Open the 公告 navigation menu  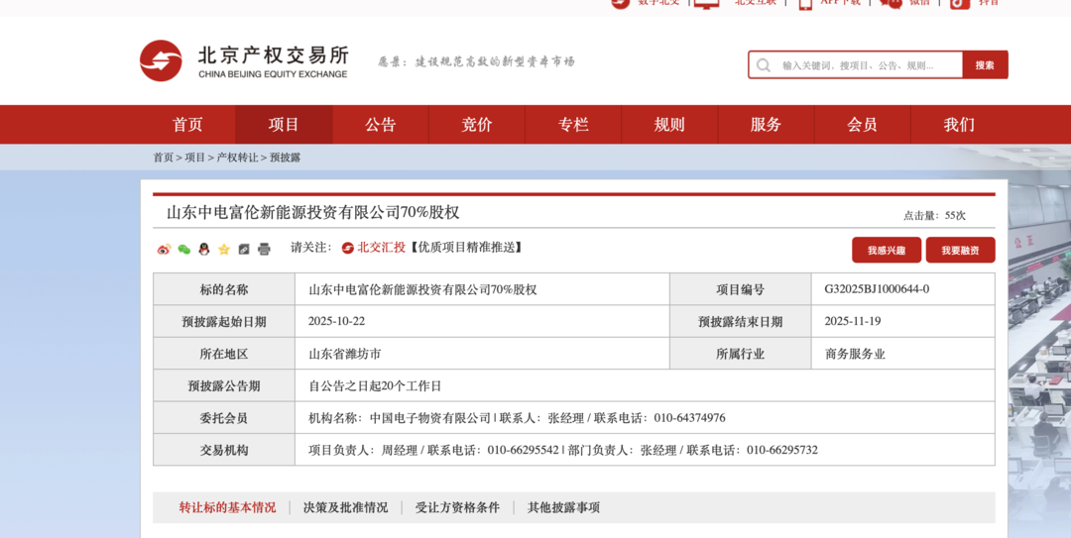pyautogui.click(x=380, y=125)
